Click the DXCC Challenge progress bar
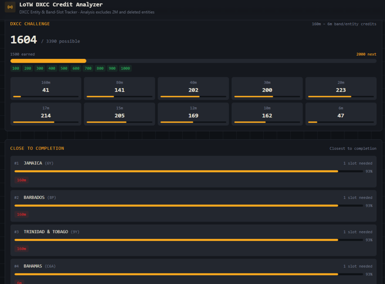 pyautogui.click(x=193, y=61)
